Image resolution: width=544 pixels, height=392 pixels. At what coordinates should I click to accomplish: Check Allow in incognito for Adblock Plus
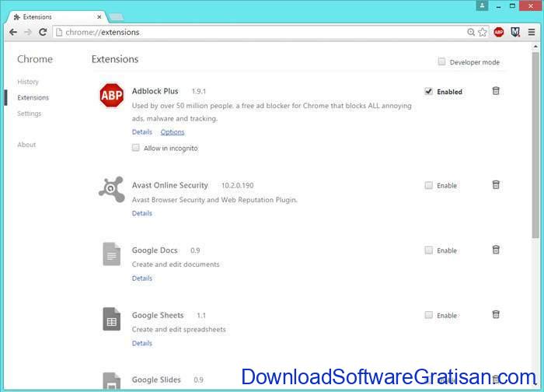[x=136, y=148]
